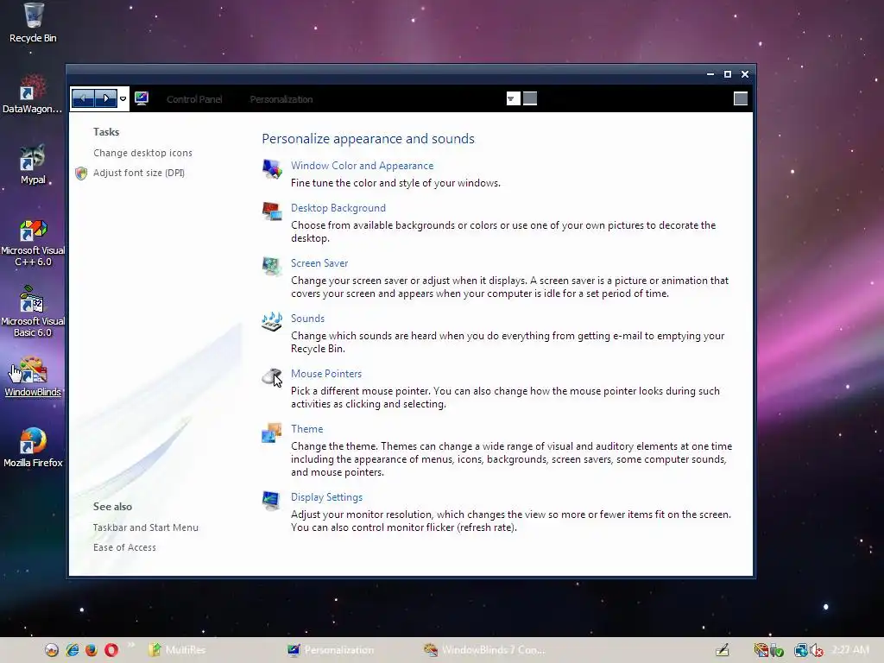
Task: Click the Personalization monitor icon in address bar
Action: click(142, 98)
